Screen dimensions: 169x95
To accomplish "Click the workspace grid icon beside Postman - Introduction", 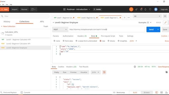I will tap(64, 9).
